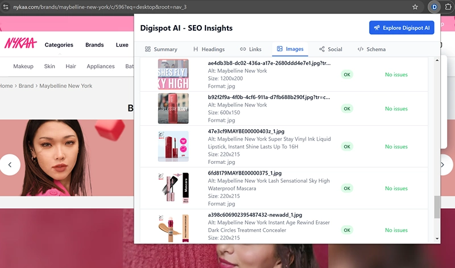455x268 pixels.
Task: Click No issues in Vinyl Ink row
Action: tap(396, 147)
